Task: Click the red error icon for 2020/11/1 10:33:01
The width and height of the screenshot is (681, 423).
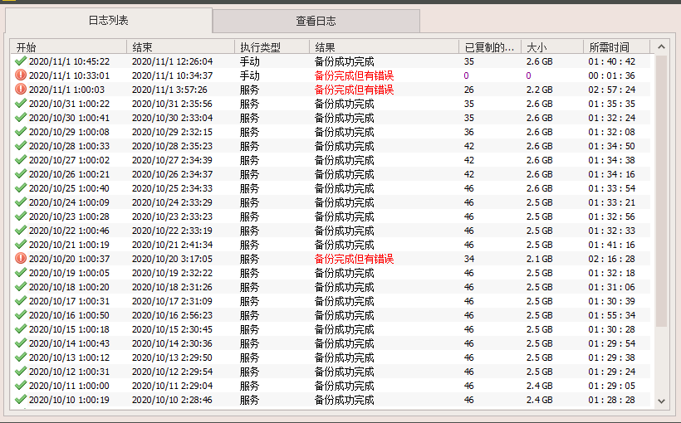Action: tap(21, 75)
